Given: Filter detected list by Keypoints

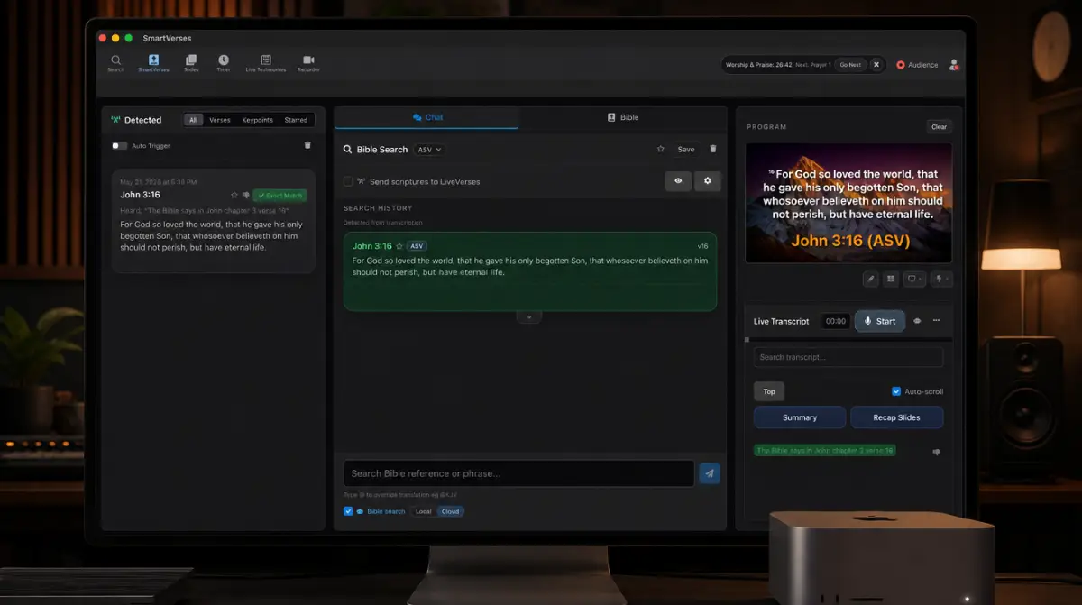Looking at the screenshot, I should point(258,120).
